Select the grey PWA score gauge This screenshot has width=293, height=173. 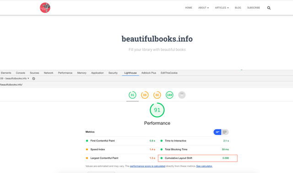[x=182, y=95]
